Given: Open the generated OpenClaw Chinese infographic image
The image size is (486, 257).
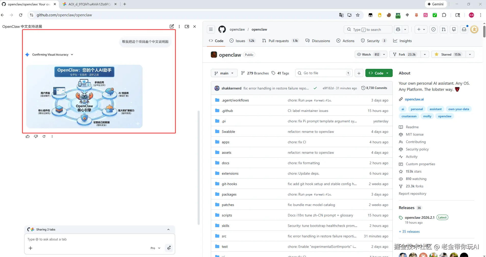Looking at the screenshot, I should tap(84, 96).
